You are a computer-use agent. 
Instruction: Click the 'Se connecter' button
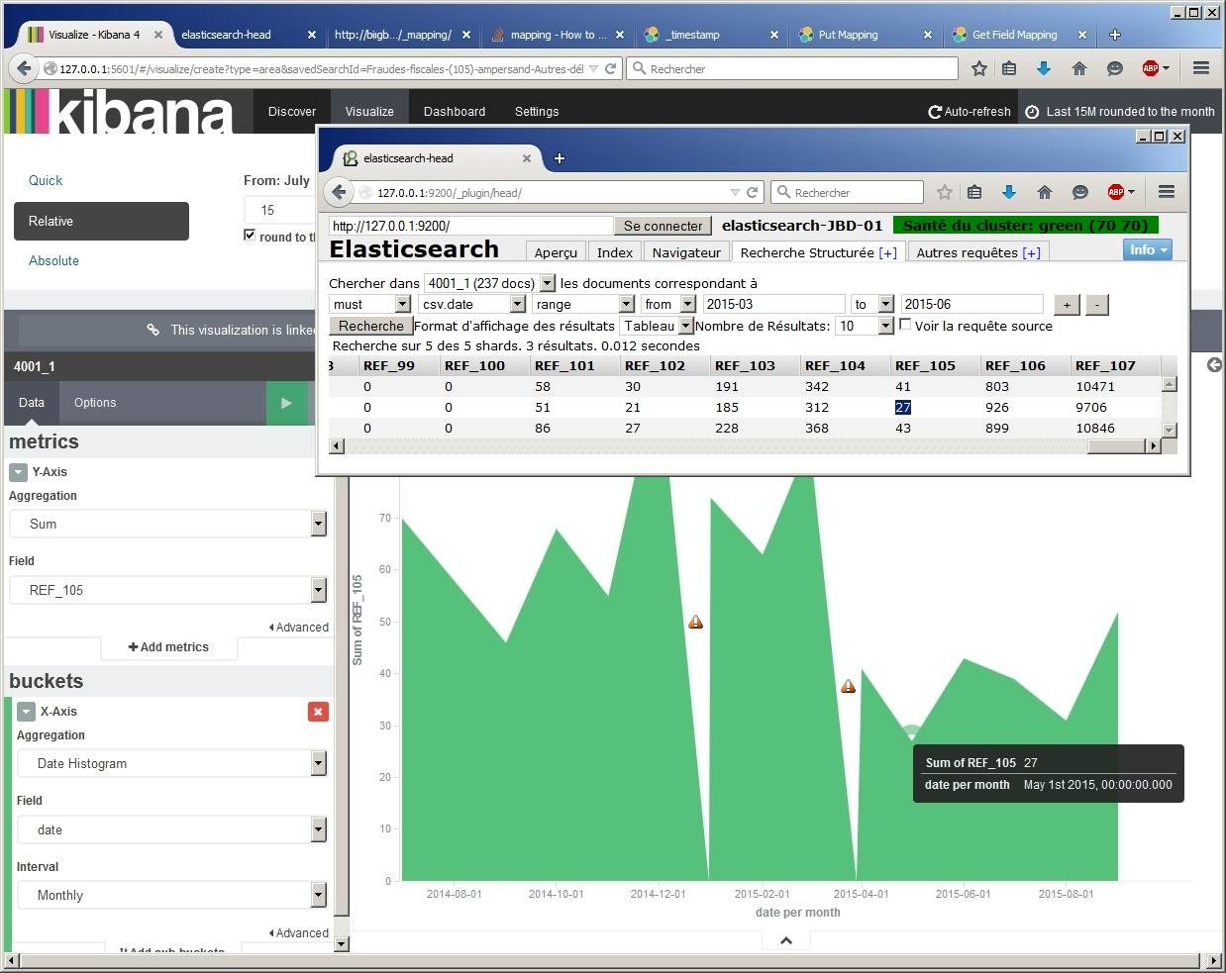click(x=663, y=226)
